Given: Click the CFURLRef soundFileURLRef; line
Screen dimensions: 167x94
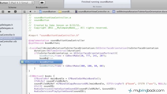Looking at the screenshot, I should [51, 81].
